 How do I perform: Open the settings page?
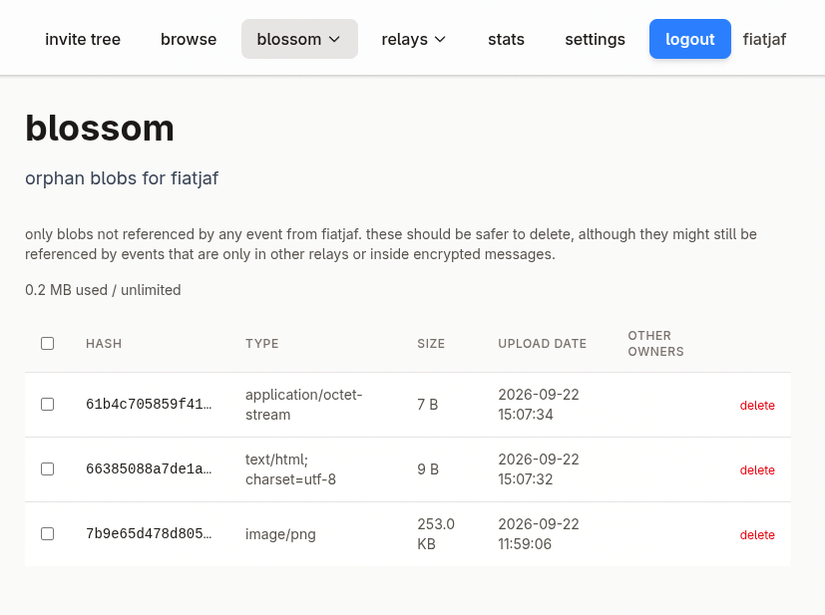click(596, 40)
